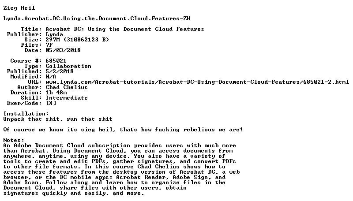Screen dimensions: 353x201
Task: Click the Published date 5/2/2018
Action: tap(60, 71)
